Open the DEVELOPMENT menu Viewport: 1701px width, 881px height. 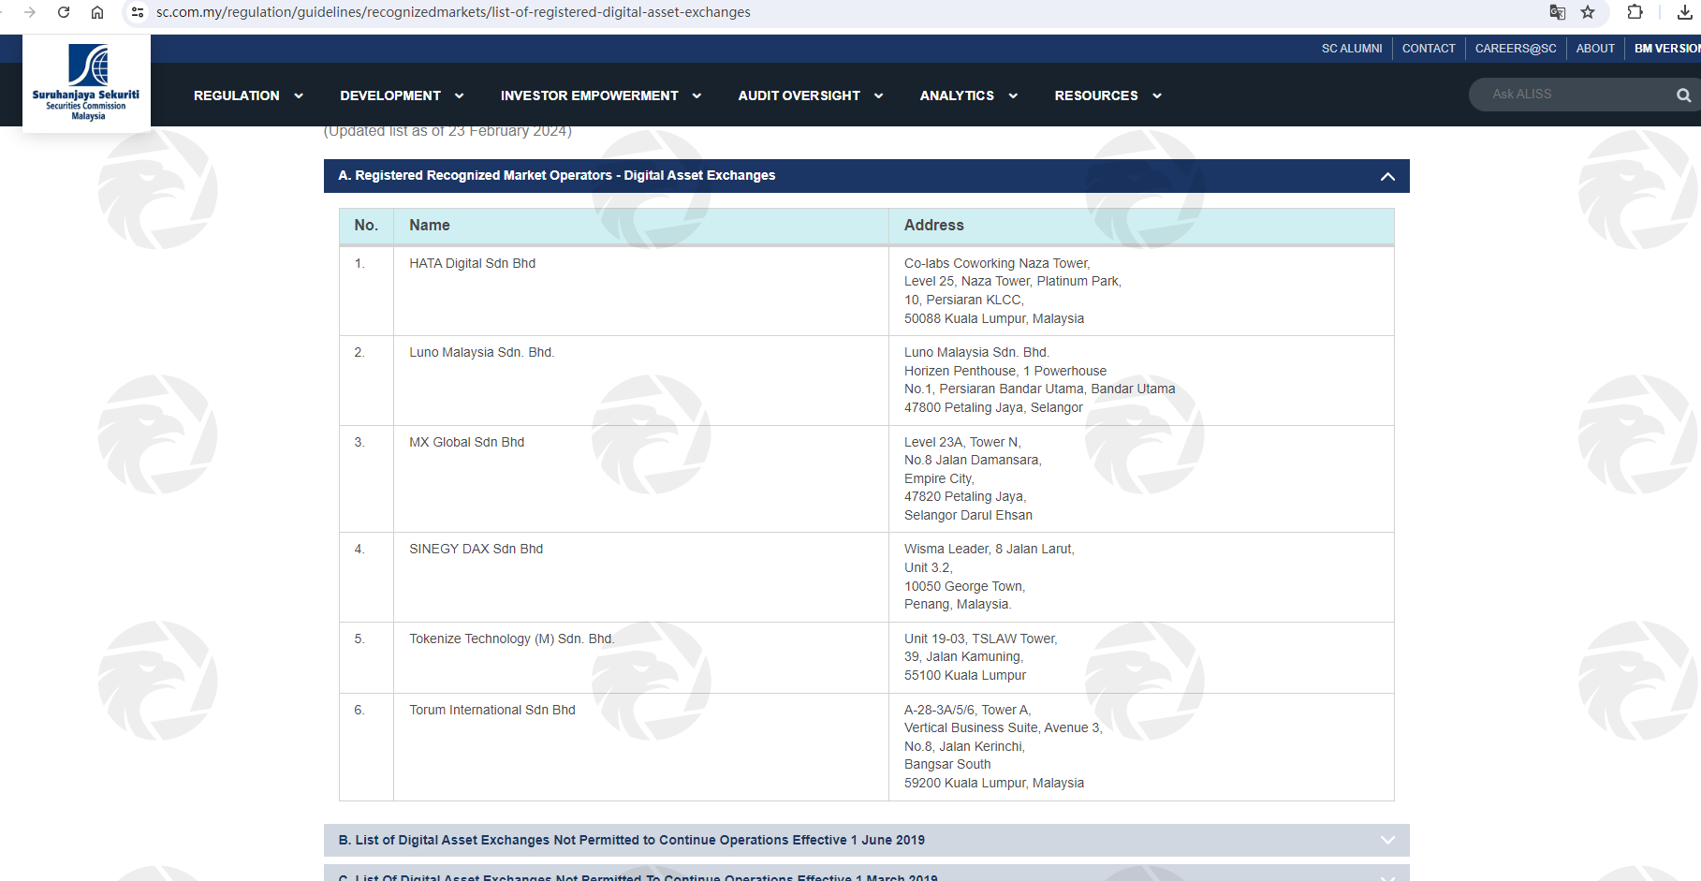[x=390, y=95]
